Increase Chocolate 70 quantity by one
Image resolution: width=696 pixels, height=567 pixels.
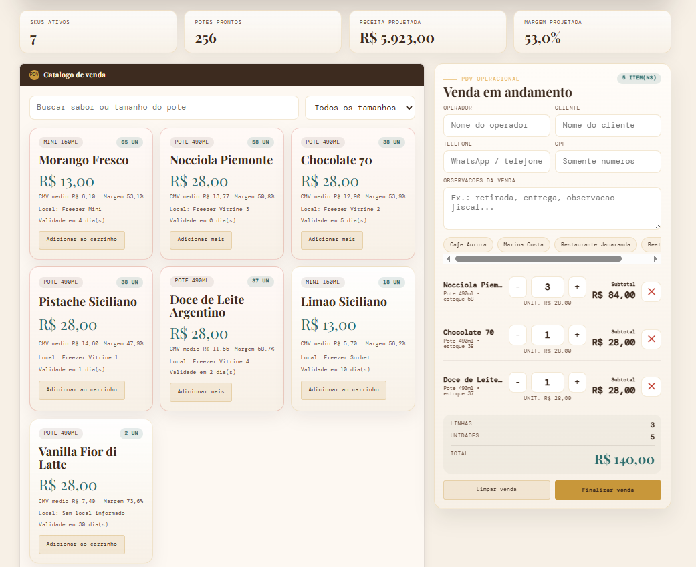(577, 335)
